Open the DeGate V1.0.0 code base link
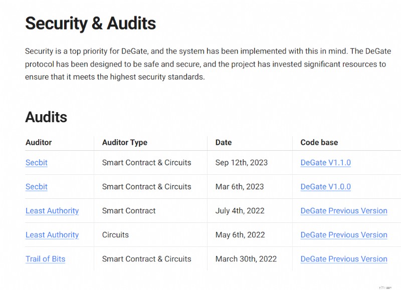Viewport: 401px width, 290px height. [325, 186]
